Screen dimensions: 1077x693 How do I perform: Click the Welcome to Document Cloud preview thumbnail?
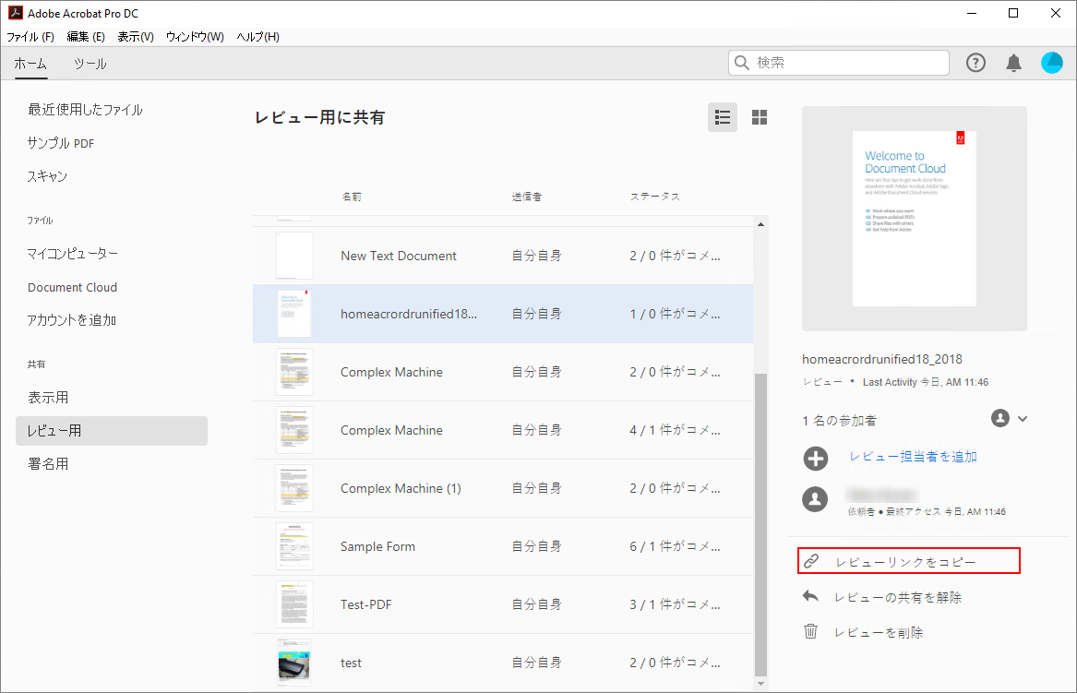coord(915,219)
